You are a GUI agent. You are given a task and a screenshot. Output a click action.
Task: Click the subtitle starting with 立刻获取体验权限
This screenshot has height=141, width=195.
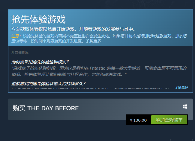tap(73, 29)
